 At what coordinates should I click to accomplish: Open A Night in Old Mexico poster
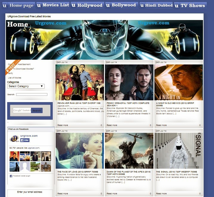point(179,82)
